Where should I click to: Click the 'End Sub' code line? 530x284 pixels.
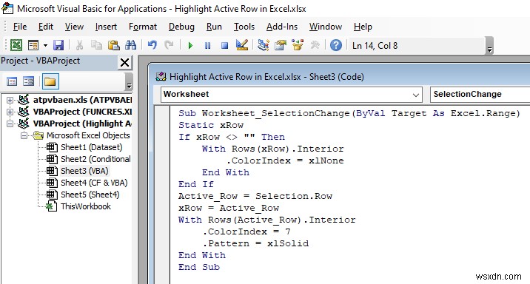(199, 267)
